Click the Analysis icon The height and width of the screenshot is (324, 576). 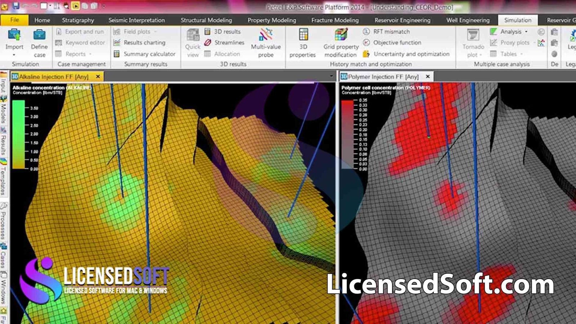(494, 32)
